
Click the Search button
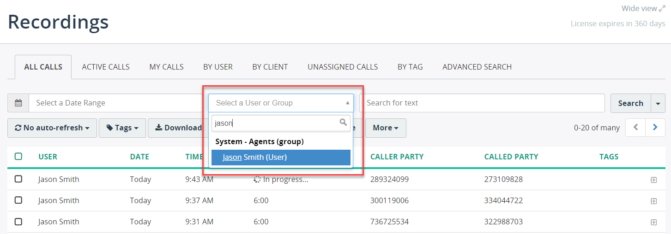[631, 103]
